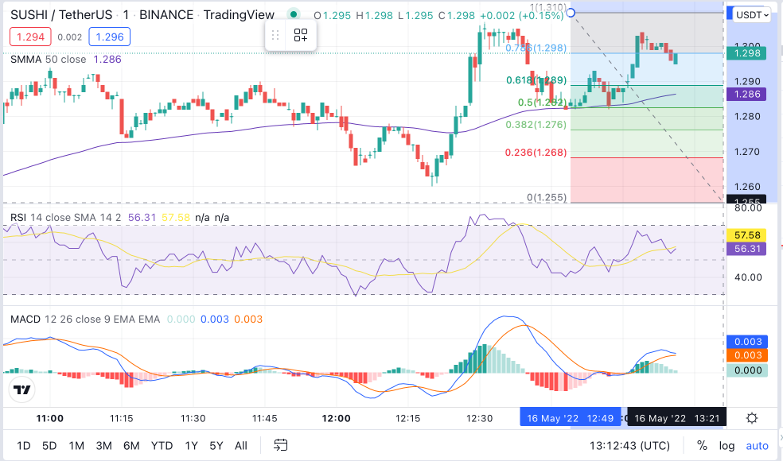The image size is (783, 461).
Task: Toggle percent scale mode
Action: pyautogui.click(x=702, y=446)
